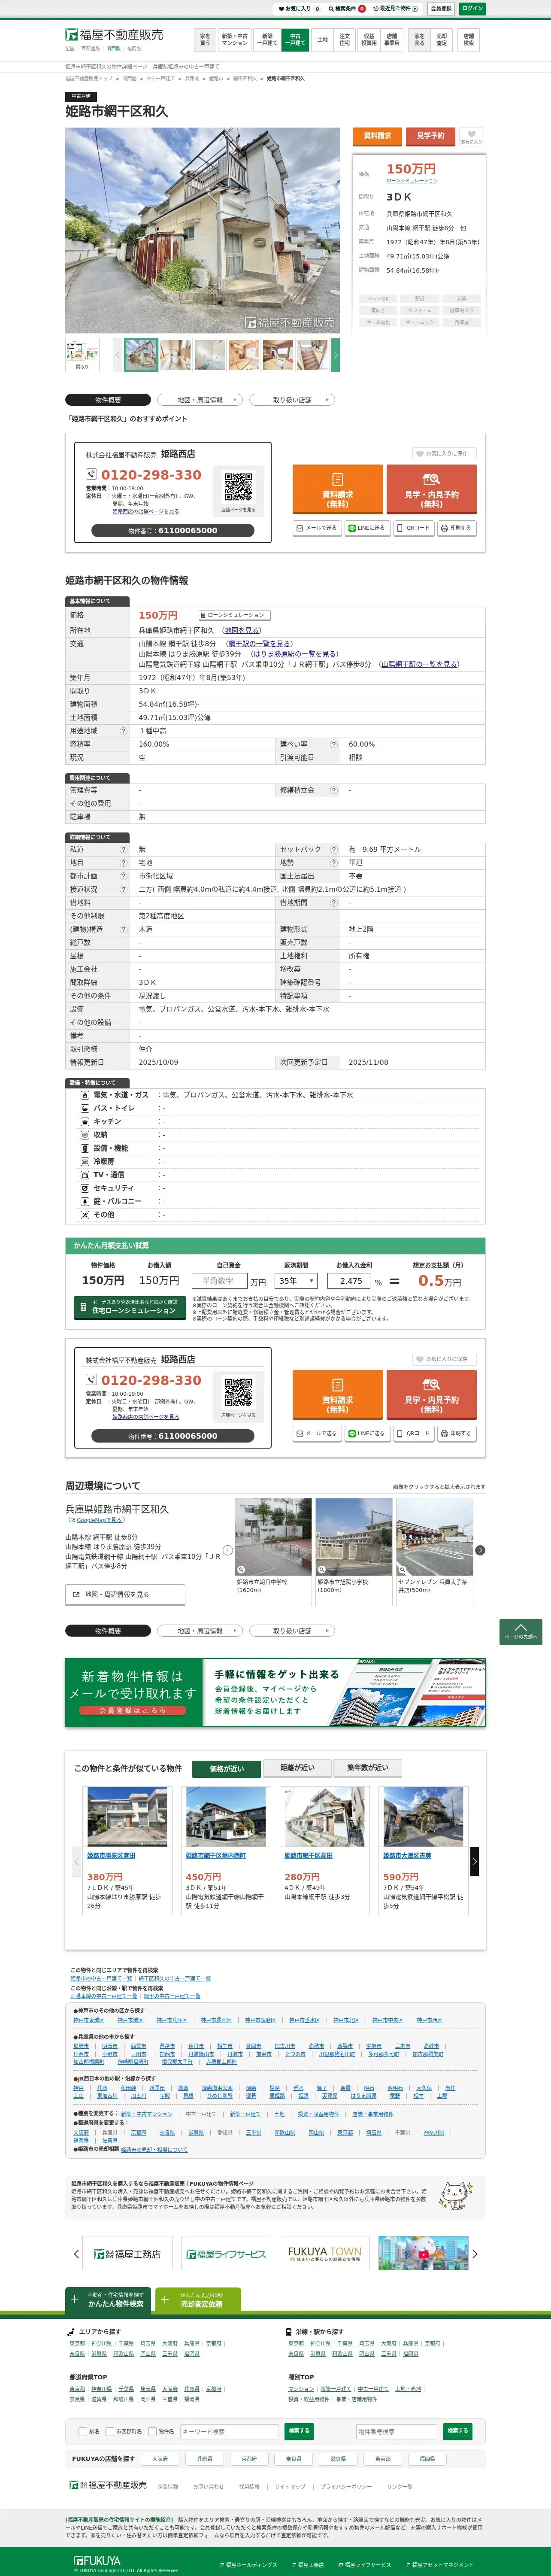Click first 印刷する button
551x2576 pixels.
(456, 528)
